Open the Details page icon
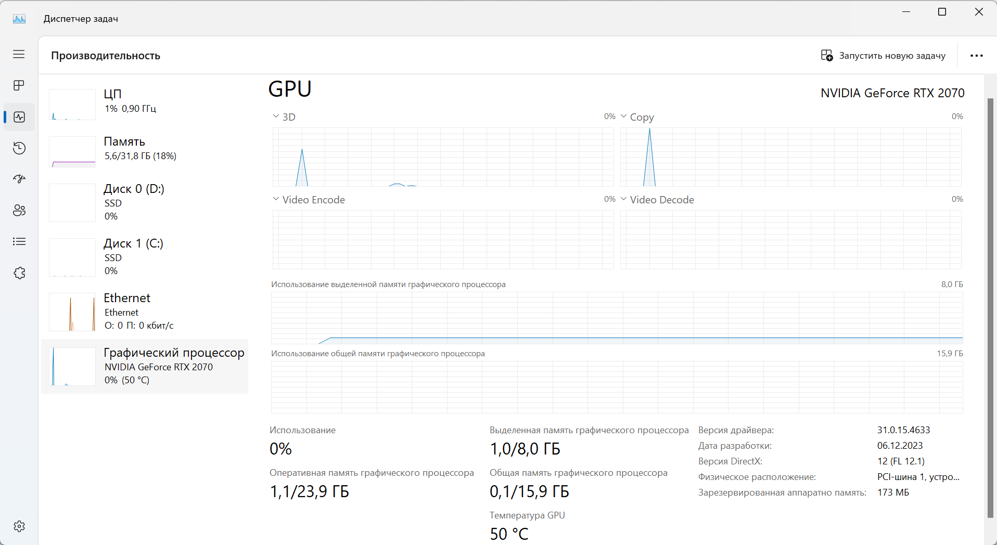Screen dimensions: 997x545 [19, 241]
